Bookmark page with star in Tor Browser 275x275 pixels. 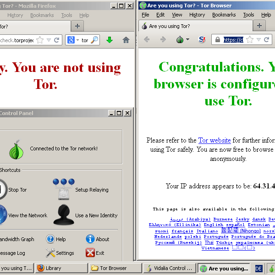(250, 39)
